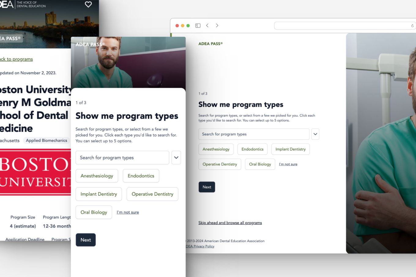Image resolution: width=416 pixels, height=277 pixels.
Task: Select Oral Biology chip in desktop browser
Action: (260, 164)
